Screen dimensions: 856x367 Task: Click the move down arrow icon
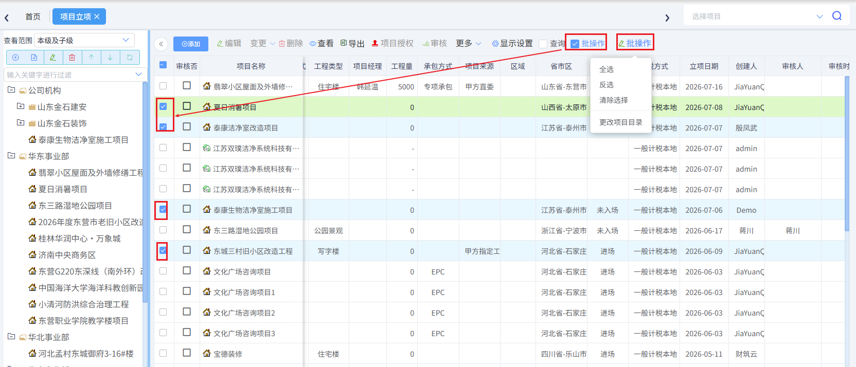(x=110, y=58)
